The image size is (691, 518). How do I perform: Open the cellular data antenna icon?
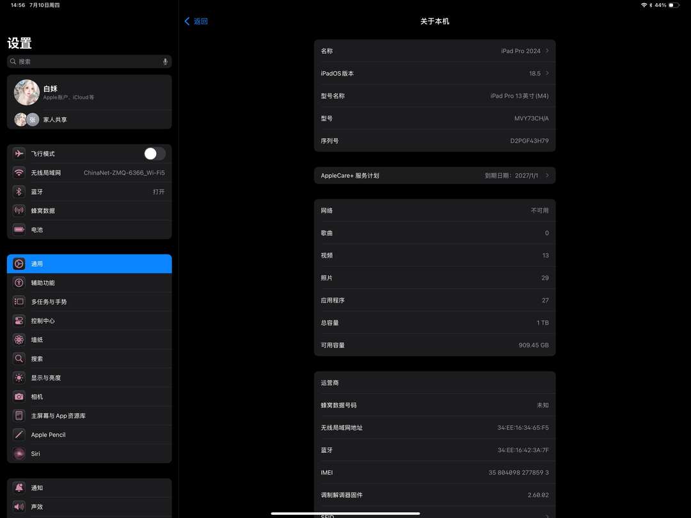point(19,210)
